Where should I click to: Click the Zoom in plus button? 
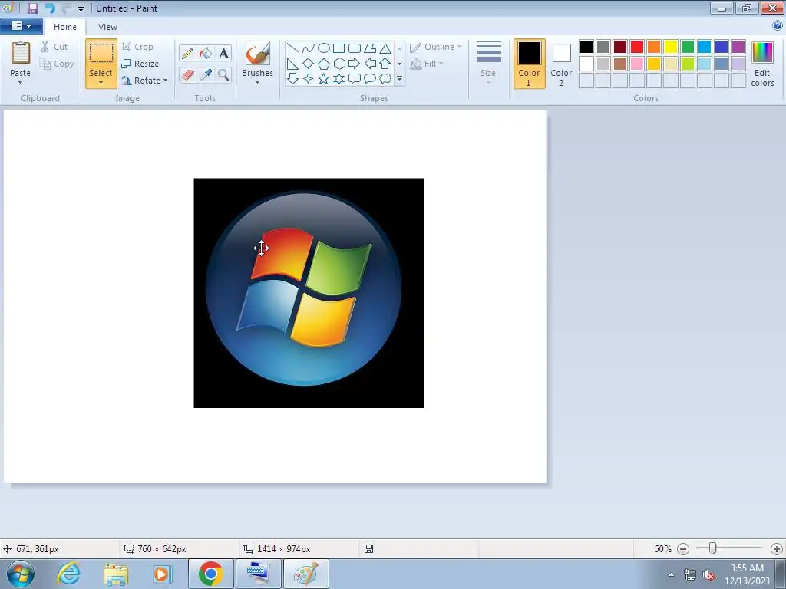(x=777, y=549)
